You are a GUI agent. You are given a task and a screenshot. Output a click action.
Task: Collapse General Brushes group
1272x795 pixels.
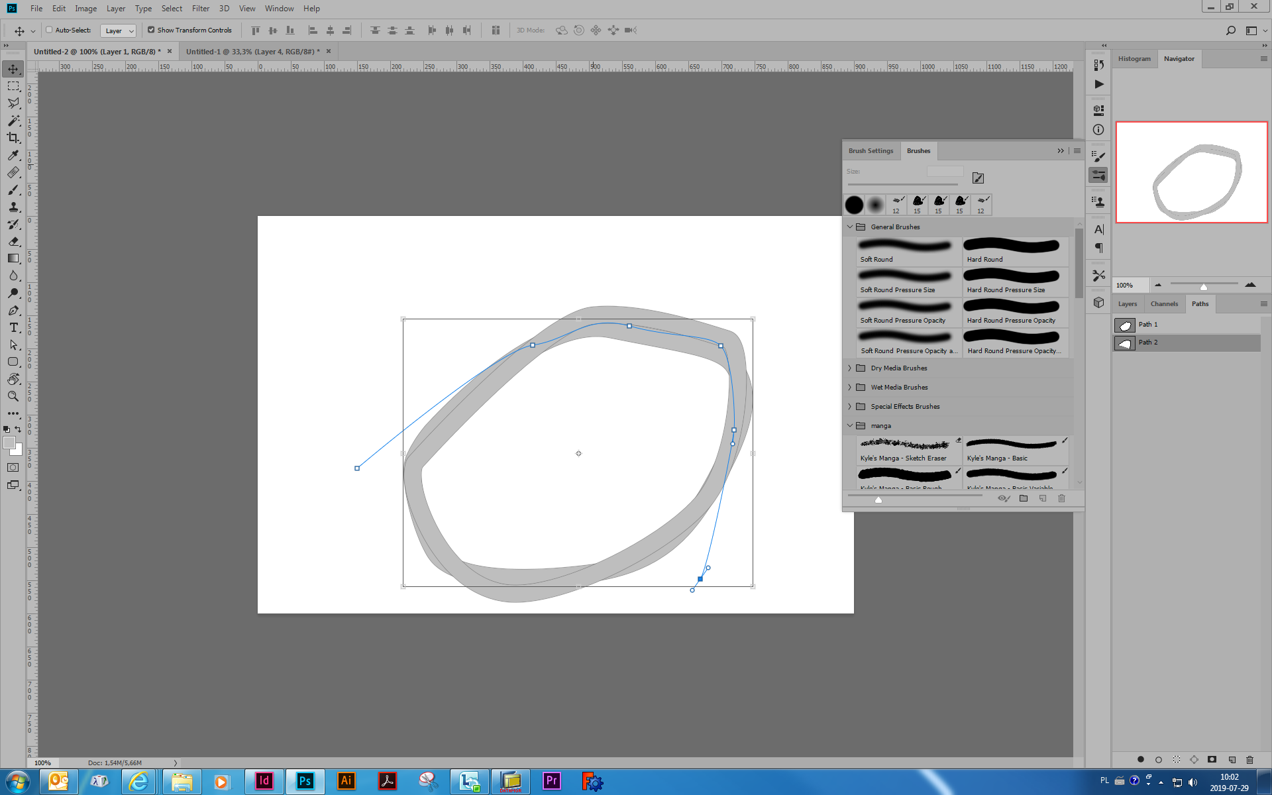coord(850,227)
